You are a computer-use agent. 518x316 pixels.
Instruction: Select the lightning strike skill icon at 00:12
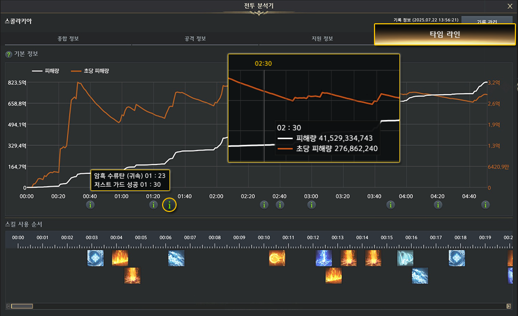coord(324,258)
